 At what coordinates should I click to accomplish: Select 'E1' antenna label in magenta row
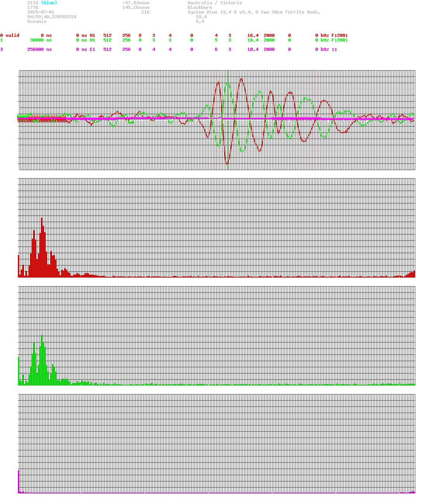[x=92, y=49]
